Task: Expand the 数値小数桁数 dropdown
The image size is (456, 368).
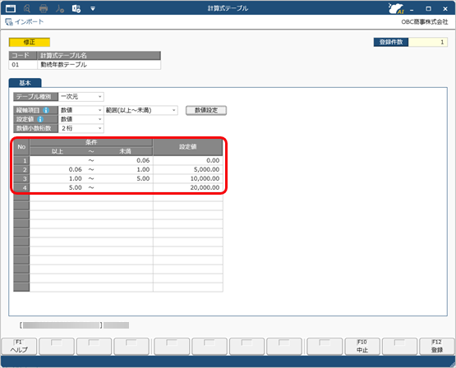Action: [81, 128]
